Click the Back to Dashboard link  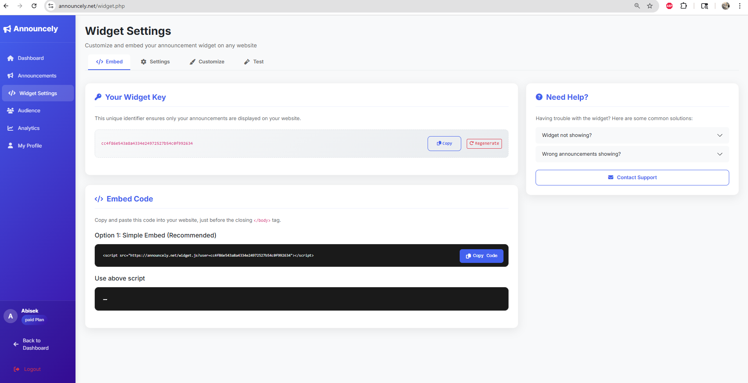(x=36, y=344)
